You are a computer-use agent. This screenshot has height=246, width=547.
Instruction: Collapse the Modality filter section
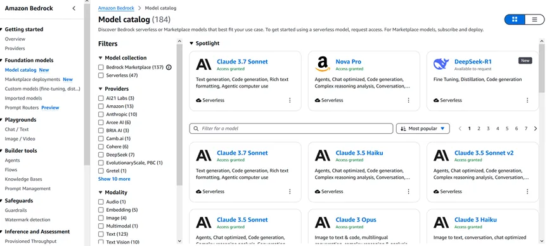tap(101, 193)
